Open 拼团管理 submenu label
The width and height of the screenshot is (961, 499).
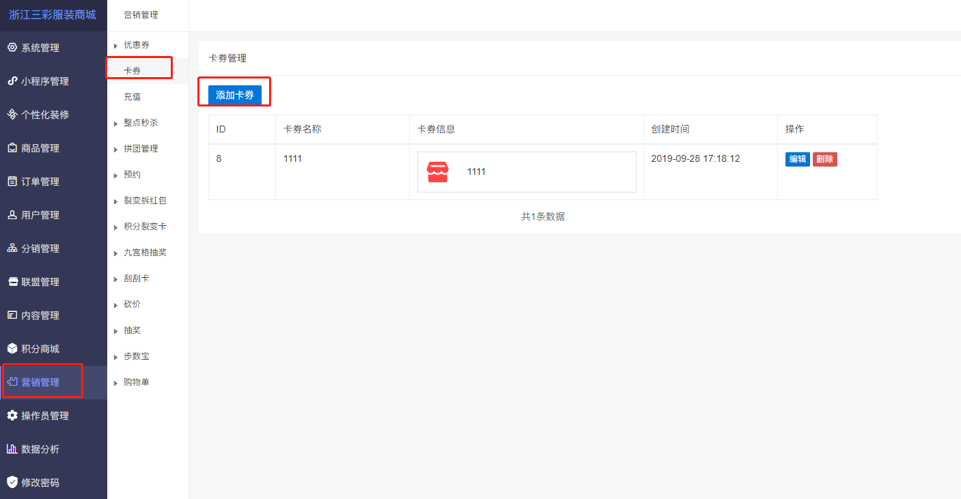(141, 149)
